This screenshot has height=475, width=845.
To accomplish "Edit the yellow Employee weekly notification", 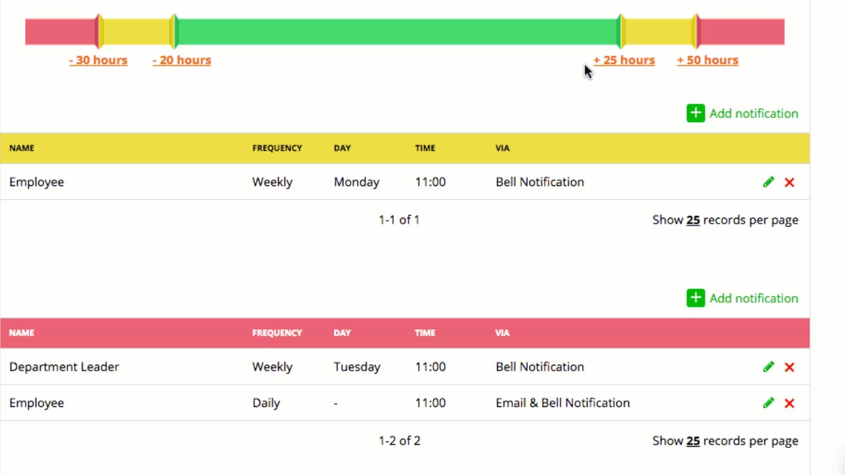I will 768,182.
